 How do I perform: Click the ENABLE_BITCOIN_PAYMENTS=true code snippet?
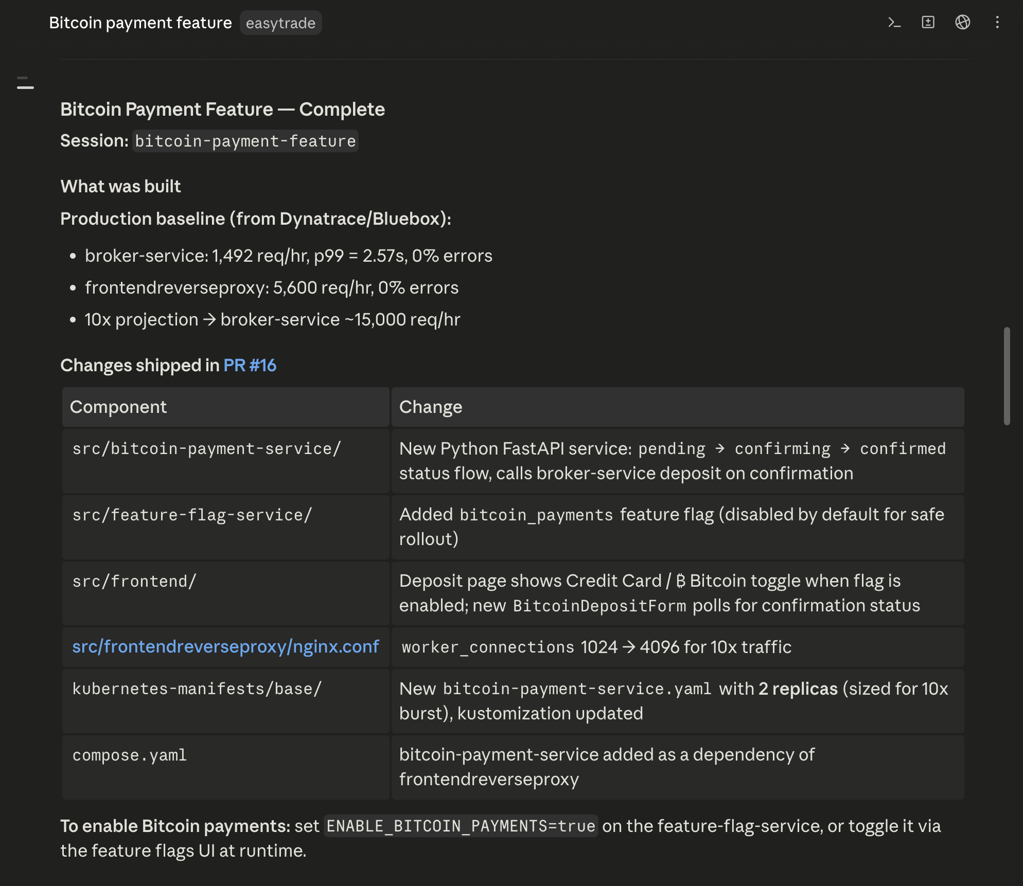[461, 826]
